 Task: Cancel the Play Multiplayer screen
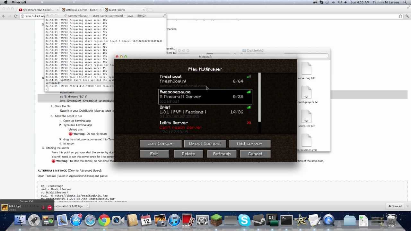click(x=255, y=154)
